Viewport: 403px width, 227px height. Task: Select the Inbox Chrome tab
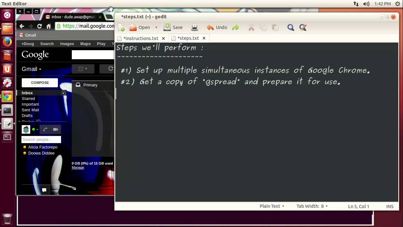[73, 17]
